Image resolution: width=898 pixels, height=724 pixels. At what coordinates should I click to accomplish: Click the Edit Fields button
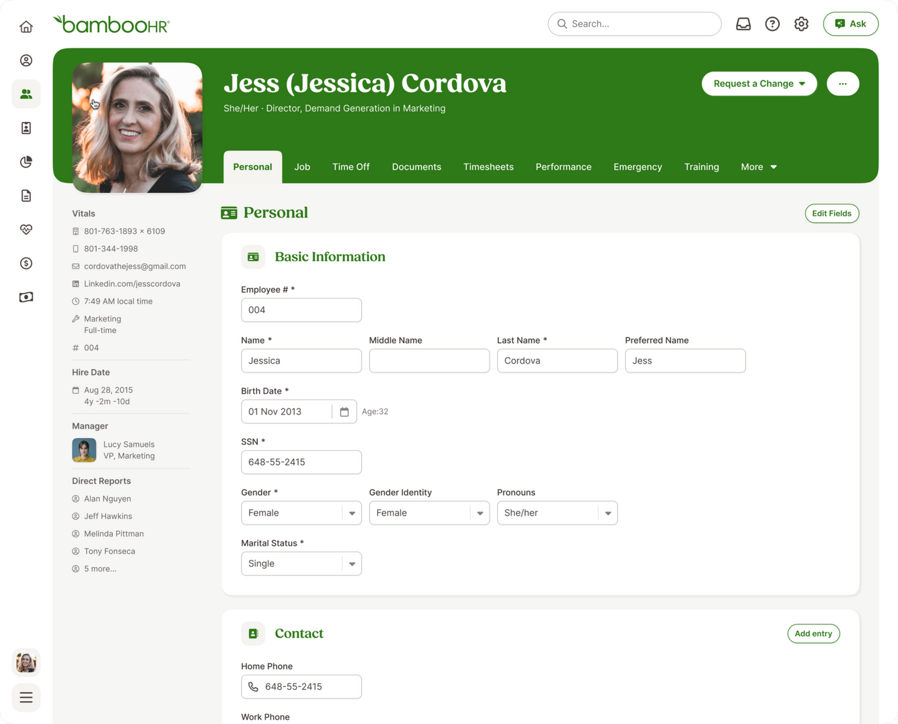tap(832, 213)
